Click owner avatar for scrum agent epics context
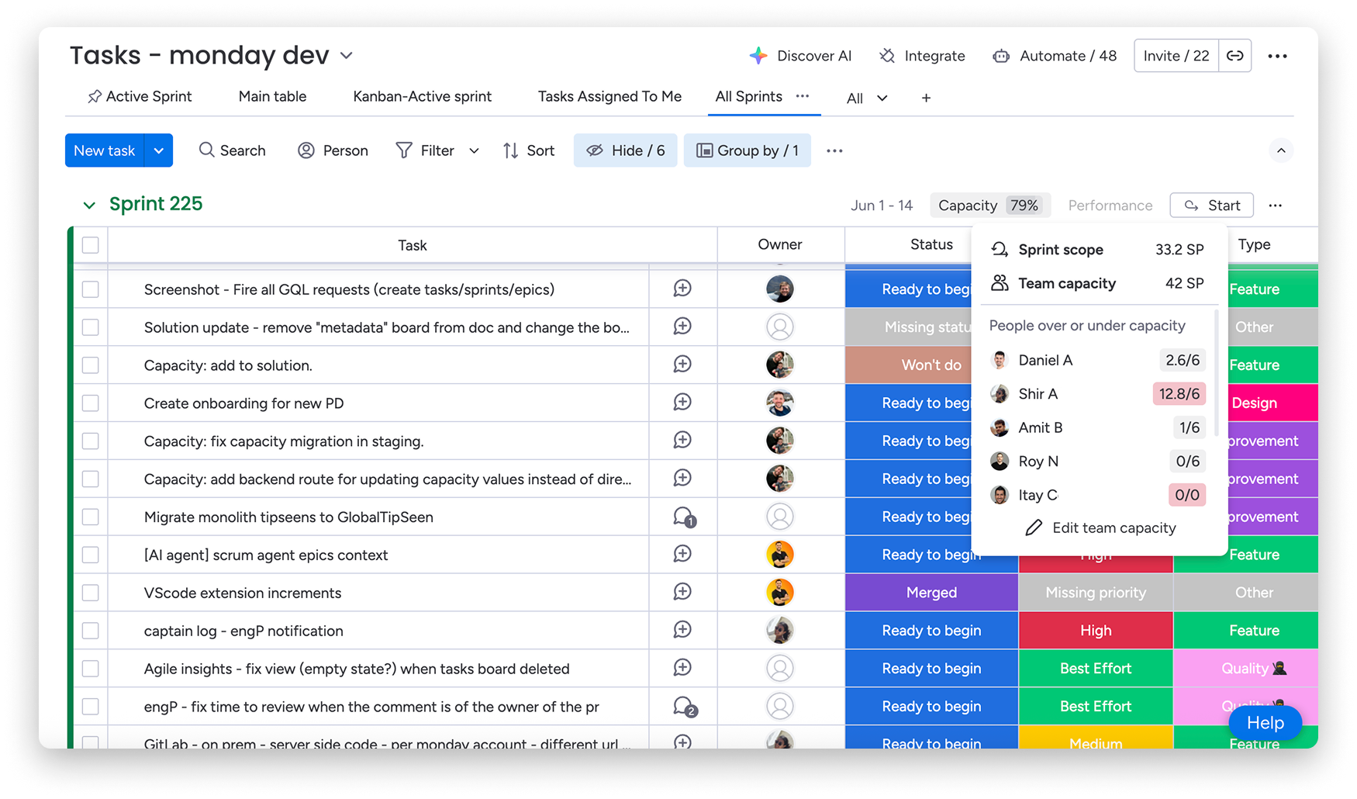 (x=780, y=555)
